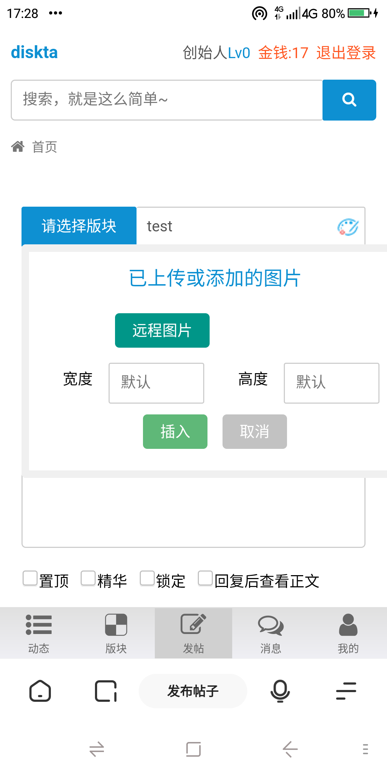The width and height of the screenshot is (387, 775).
Task: Open 消息 chat bubbles icon
Action: [271, 625]
